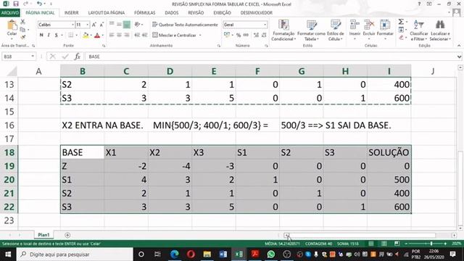Click the red font color A

tap(97, 36)
